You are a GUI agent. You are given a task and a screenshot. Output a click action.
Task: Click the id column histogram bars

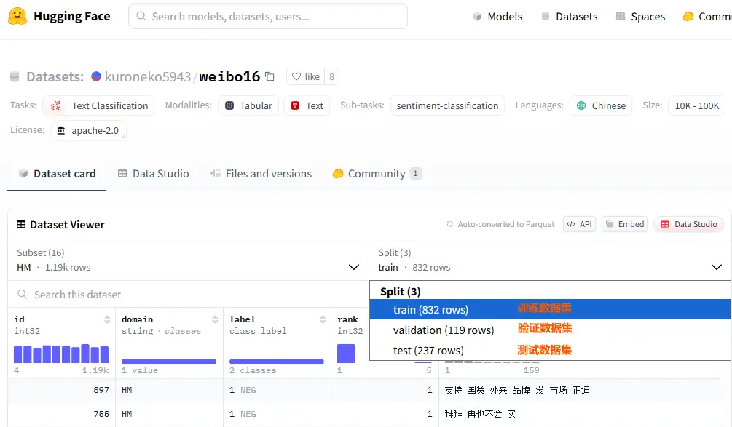(x=61, y=354)
